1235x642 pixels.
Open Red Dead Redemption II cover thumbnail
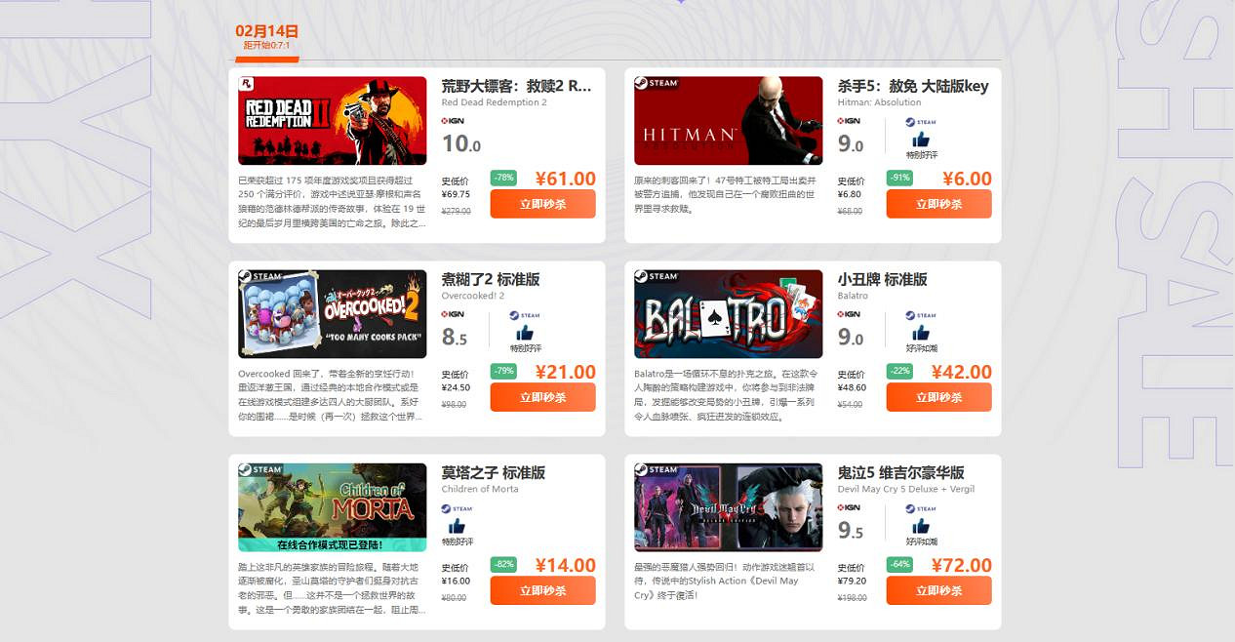coord(333,121)
